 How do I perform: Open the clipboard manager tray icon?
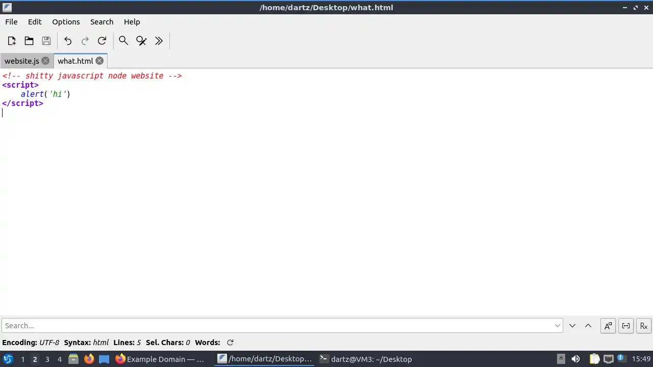[x=594, y=359]
